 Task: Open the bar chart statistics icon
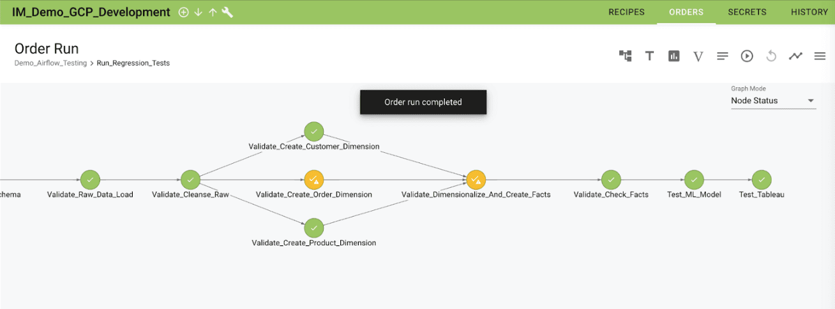(673, 56)
